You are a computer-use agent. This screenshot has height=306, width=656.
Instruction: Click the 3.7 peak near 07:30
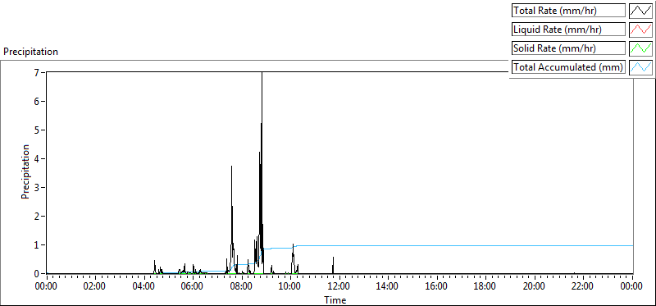pyautogui.click(x=231, y=167)
